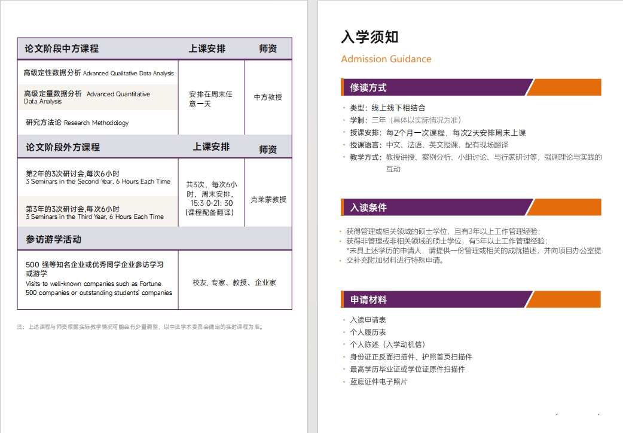
Task: Select the 参访游学活动 section header
Action: [54, 239]
